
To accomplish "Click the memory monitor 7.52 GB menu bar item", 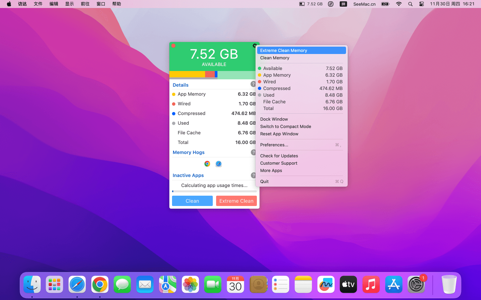I will pyautogui.click(x=311, y=4).
